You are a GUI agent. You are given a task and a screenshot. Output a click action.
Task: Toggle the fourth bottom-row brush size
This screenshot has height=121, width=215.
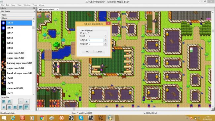21,107
